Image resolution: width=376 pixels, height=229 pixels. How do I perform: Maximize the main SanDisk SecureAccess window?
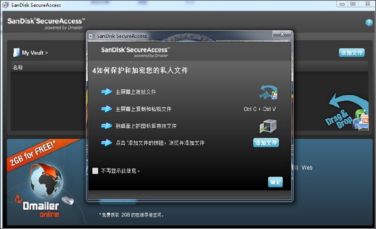[353, 4]
